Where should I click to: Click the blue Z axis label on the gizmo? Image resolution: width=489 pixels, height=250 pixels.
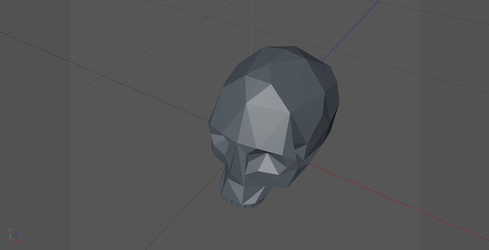click(16, 233)
